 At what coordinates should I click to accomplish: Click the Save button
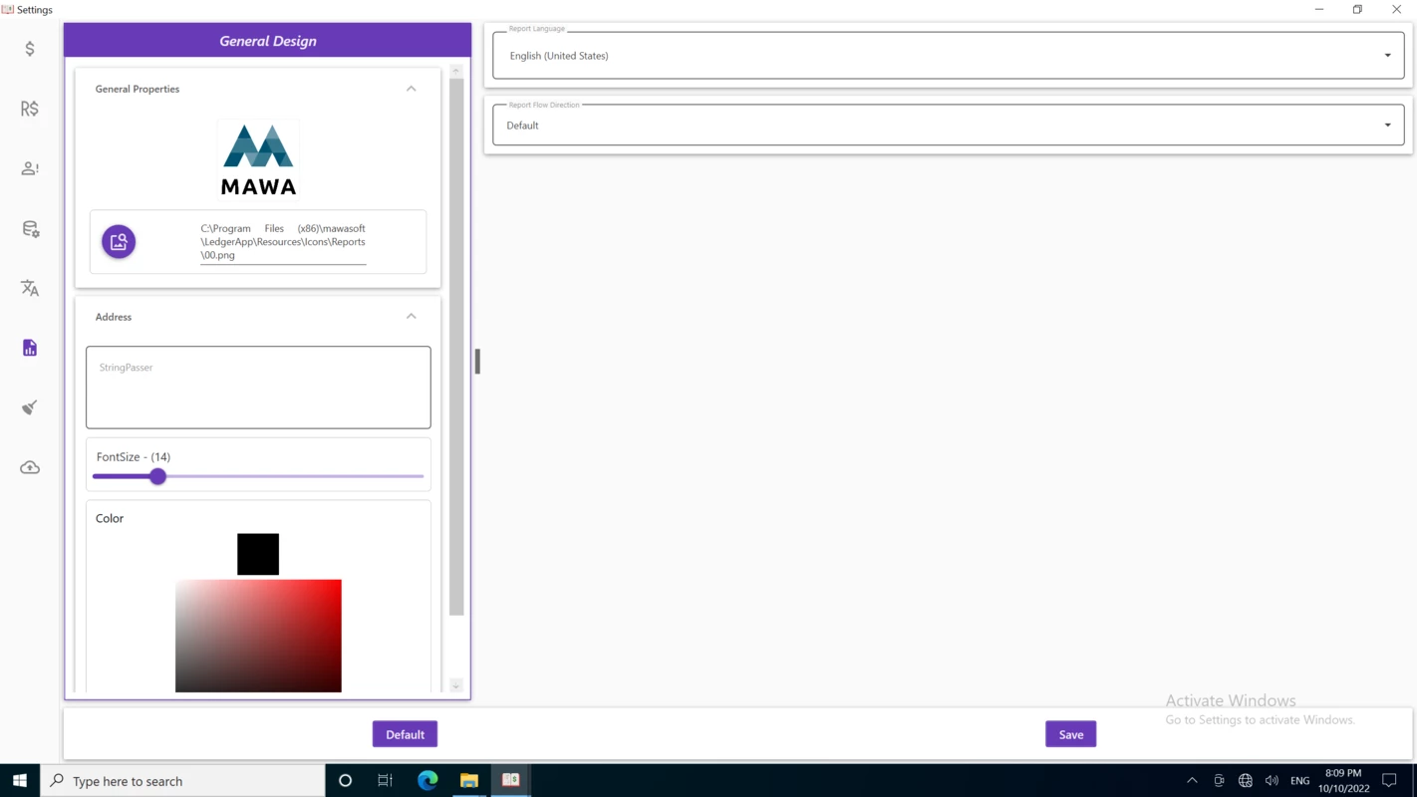pos(1070,734)
